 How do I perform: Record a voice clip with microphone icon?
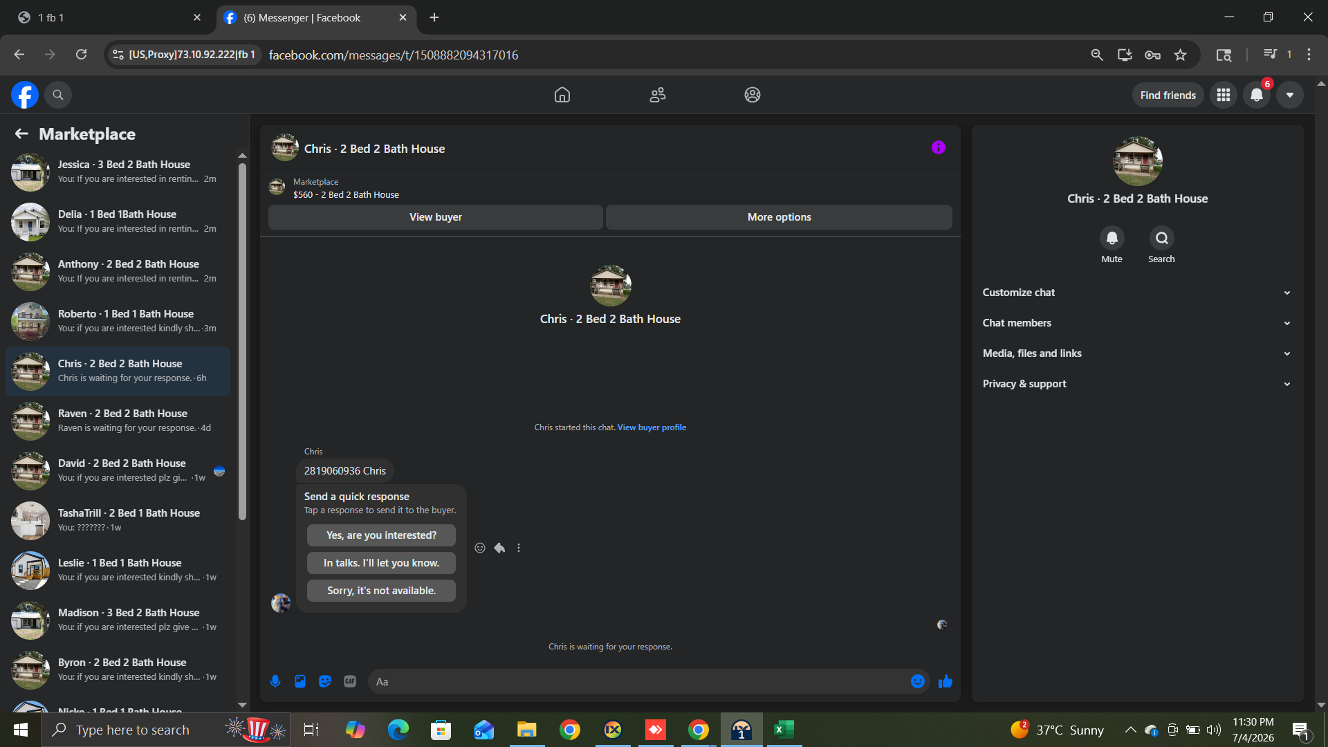pyautogui.click(x=275, y=681)
